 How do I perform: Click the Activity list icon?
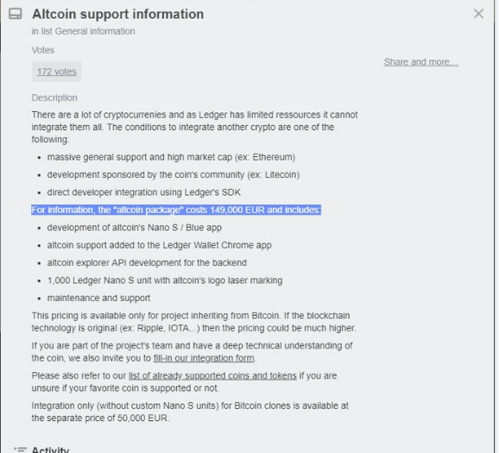pyautogui.click(x=21, y=450)
